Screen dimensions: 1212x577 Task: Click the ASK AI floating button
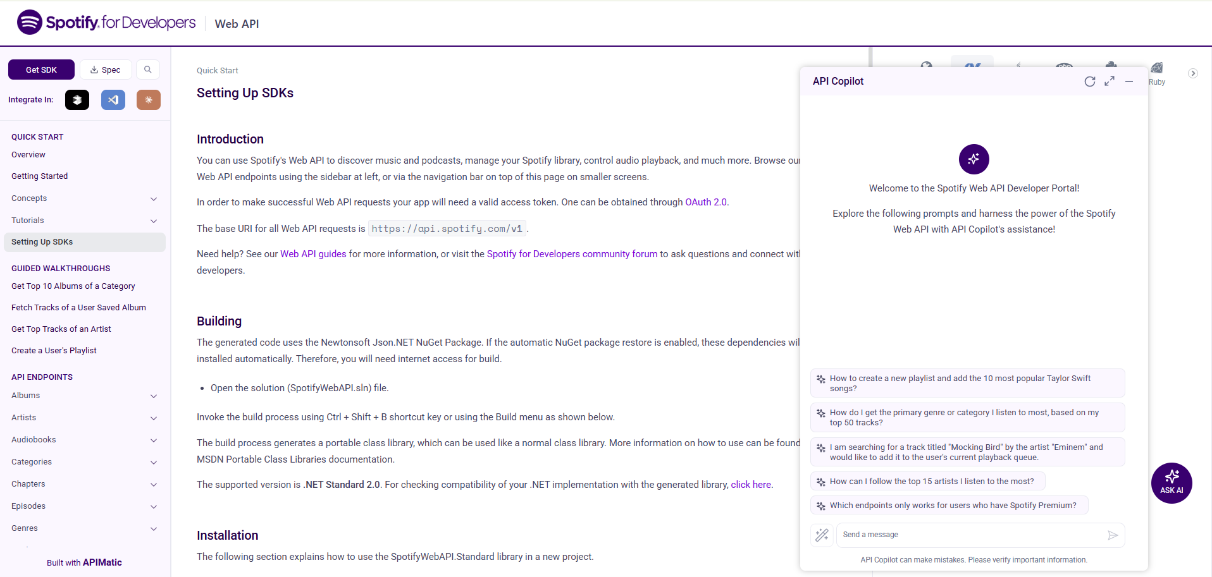(1172, 483)
